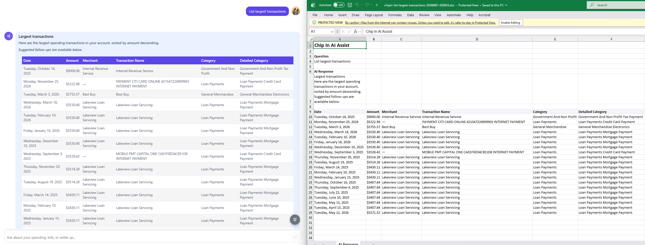
Task: Open the Redo history dropdown arrow
Action: coord(371,5)
